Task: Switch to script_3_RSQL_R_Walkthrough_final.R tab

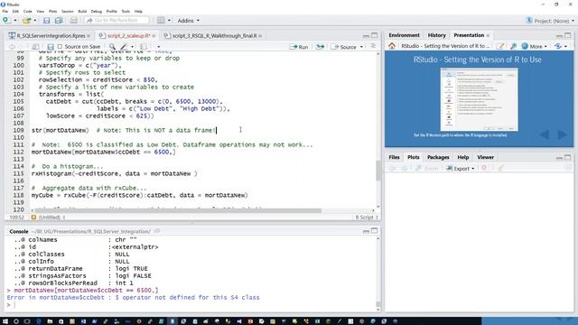Action: (x=214, y=36)
